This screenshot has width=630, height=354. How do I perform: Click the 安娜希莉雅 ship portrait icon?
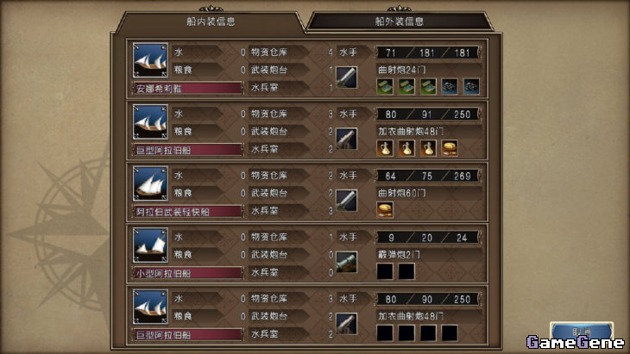pyautogui.click(x=150, y=60)
